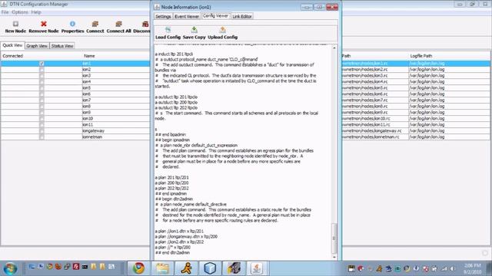Open the Java application taskbar button

(x=257, y=268)
